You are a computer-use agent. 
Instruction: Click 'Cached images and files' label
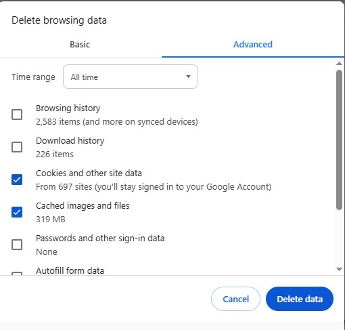click(x=83, y=206)
